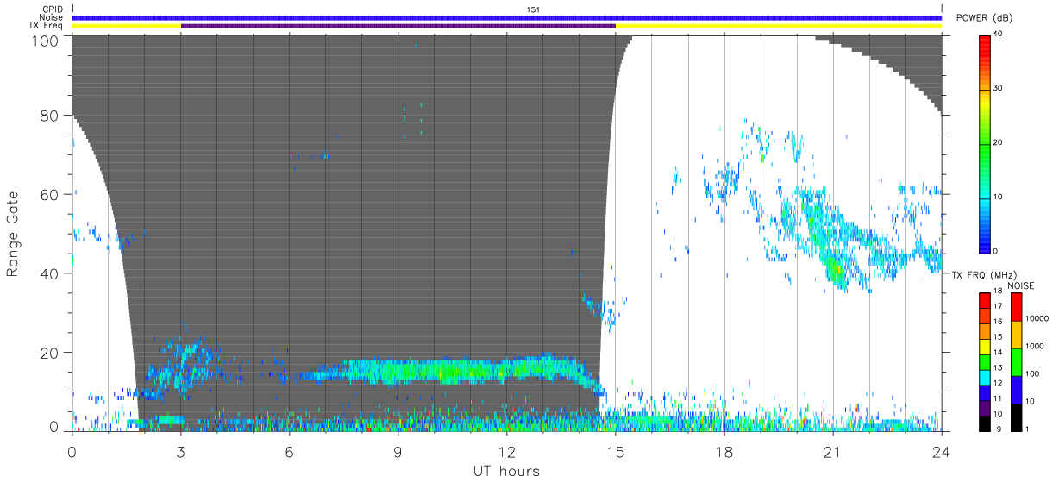Viewport: 1059px width, 489px height.
Task: Click the purple TX Freq segment
Action: click(x=398, y=26)
